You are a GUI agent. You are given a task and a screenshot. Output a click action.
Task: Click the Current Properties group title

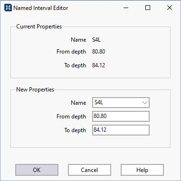point(39,27)
